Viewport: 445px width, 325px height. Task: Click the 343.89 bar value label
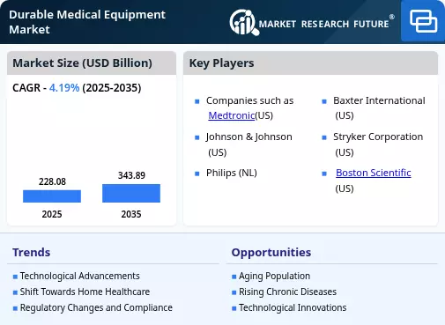pyautogui.click(x=131, y=175)
